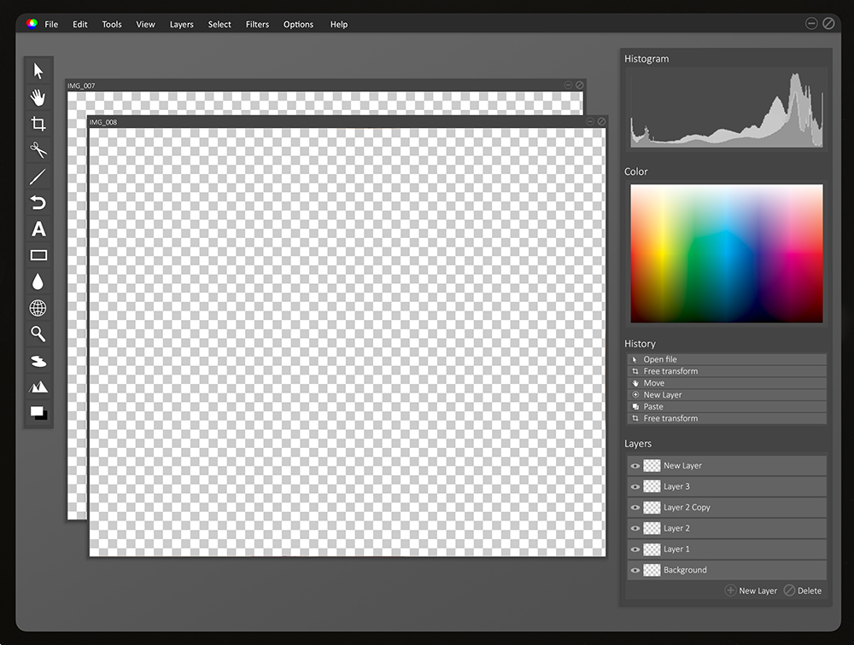Open the Select menu
The height and width of the screenshot is (645, 854).
[219, 25]
